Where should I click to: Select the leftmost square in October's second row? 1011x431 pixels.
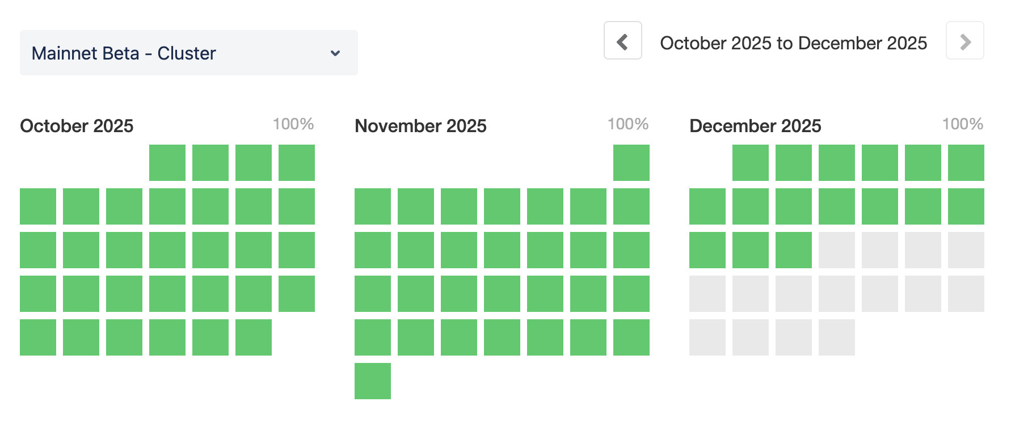coord(38,206)
